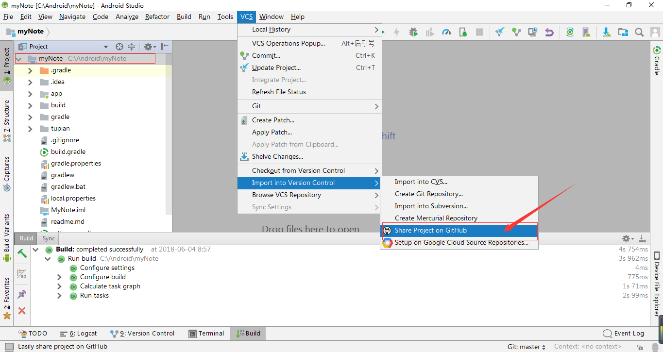663x352 pixels.
Task: Click the green hammer build icon
Action: [22, 253]
